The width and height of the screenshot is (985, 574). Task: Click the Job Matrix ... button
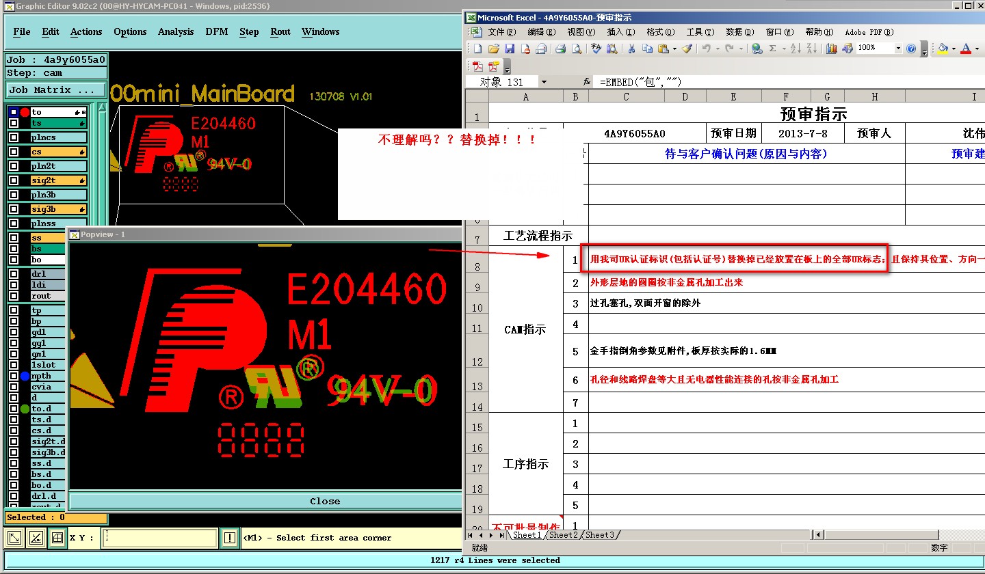coord(56,90)
